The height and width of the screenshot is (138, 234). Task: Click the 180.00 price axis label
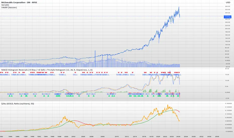(x=227, y=32)
